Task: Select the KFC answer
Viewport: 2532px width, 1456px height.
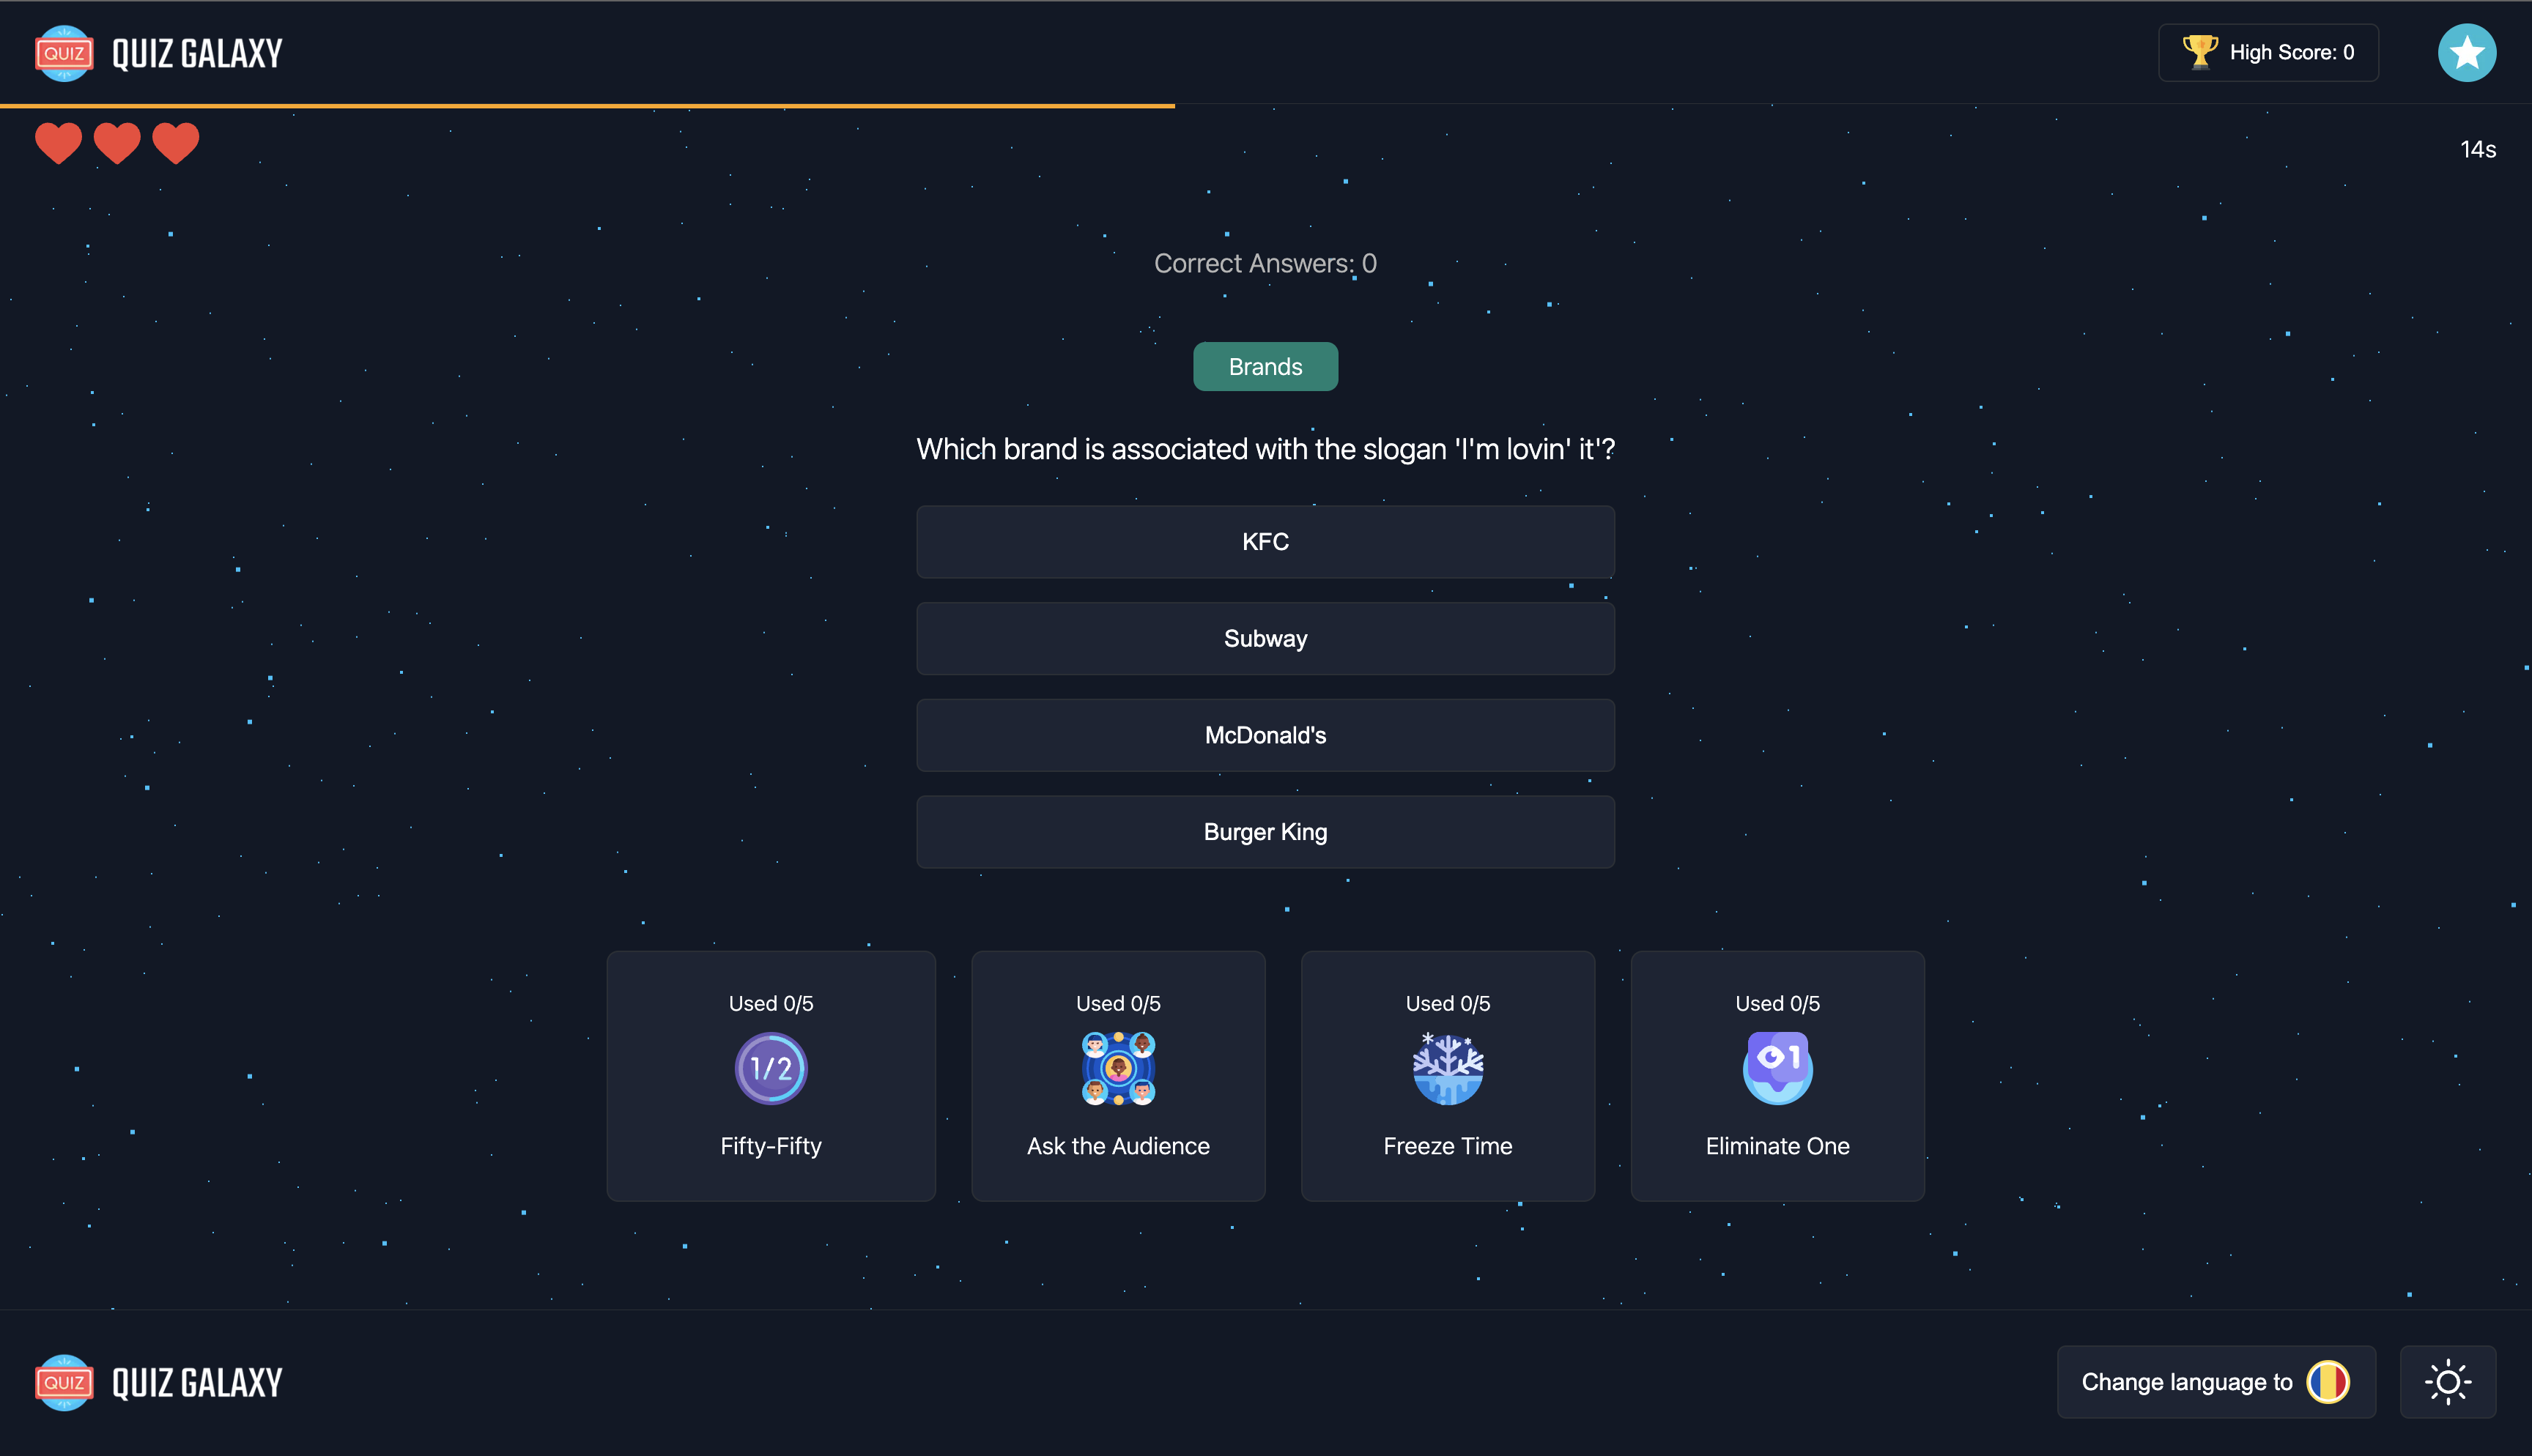Action: pos(1265,542)
